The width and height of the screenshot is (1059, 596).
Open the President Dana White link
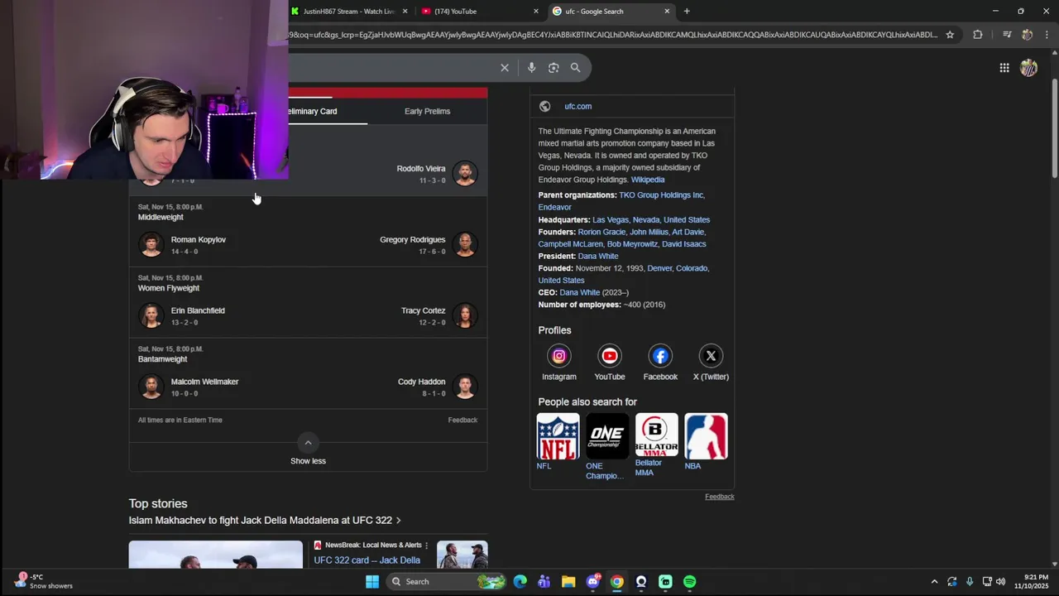click(598, 256)
